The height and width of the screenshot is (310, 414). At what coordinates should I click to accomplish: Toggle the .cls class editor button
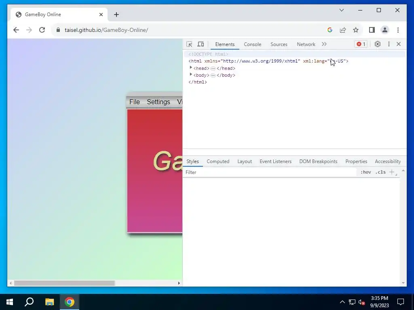[380, 172]
